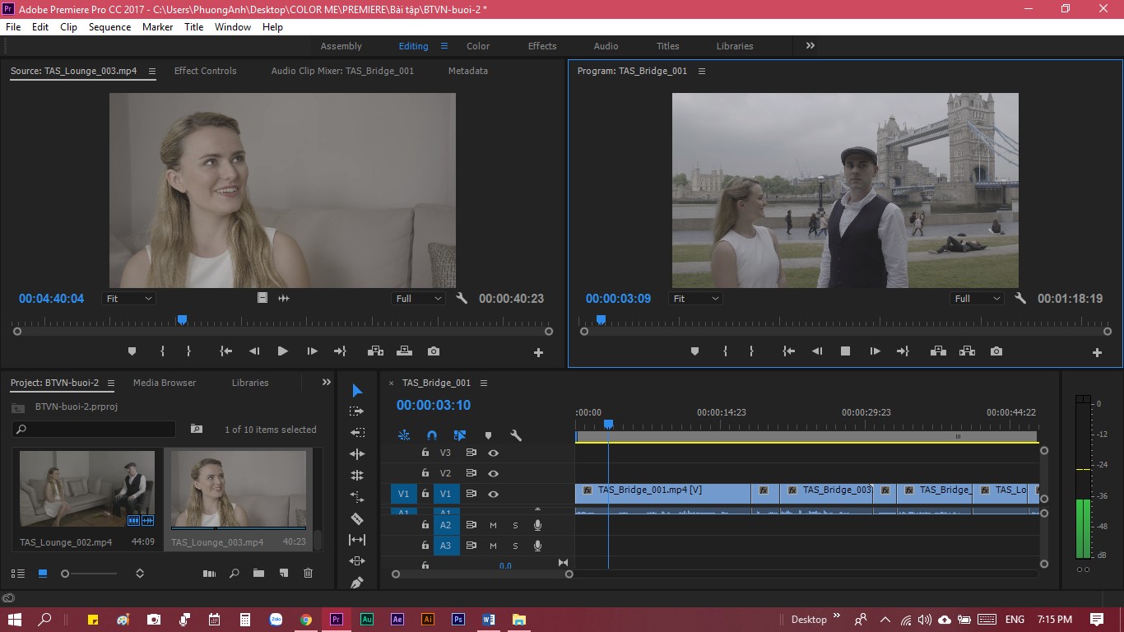Open Program monitor Fit zoom dropdown

point(695,299)
